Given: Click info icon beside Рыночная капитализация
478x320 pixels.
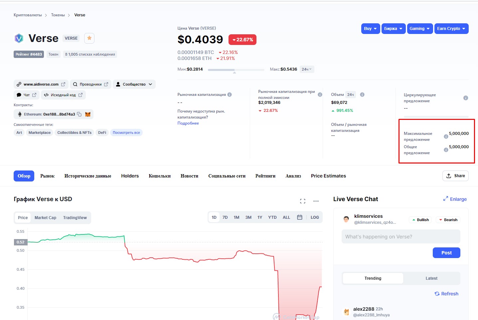Looking at the screenshot, I should (230, 95).
